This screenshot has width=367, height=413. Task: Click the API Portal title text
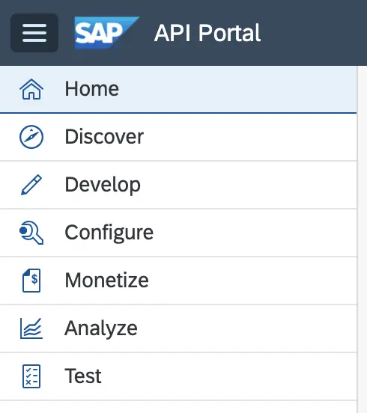point(207,33)
